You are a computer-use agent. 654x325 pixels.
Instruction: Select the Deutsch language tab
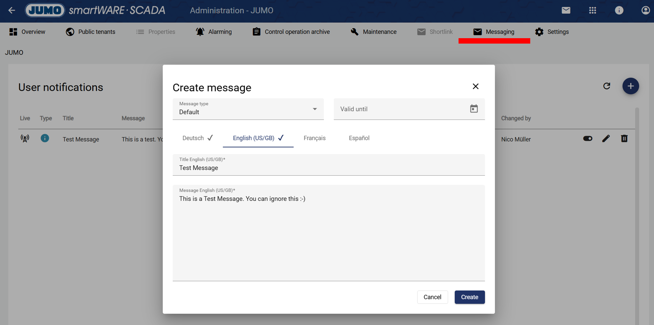tap(197, 138)
